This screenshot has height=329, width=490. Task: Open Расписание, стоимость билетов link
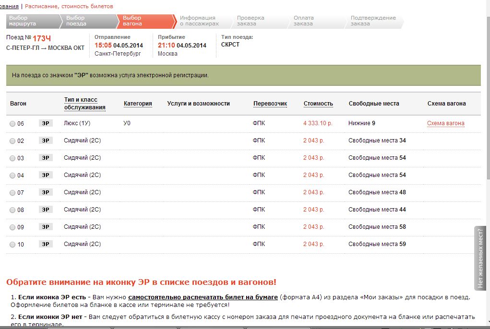(69, 6)
